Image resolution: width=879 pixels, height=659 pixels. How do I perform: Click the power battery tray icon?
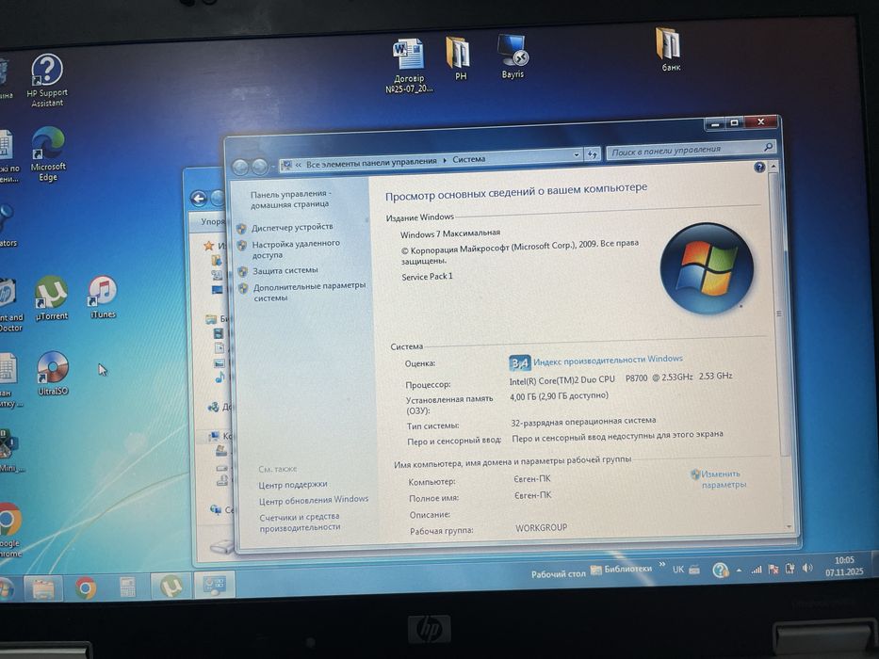tap(789, 569)
